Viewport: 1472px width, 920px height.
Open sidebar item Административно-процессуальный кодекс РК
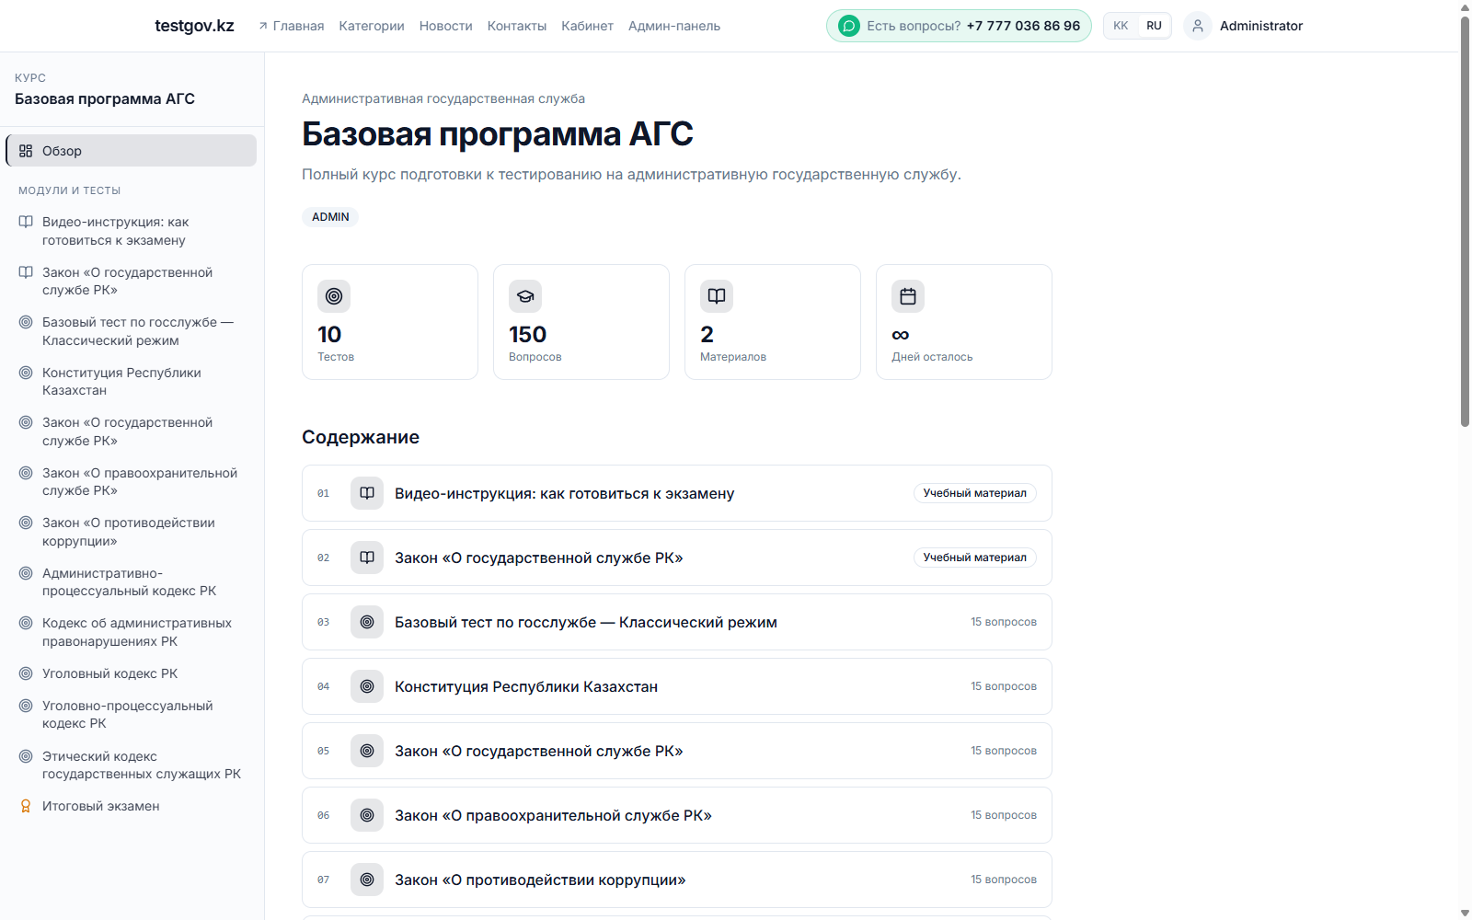tap(131, 582)
